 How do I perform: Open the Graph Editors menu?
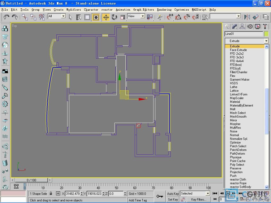click(143, 10)
